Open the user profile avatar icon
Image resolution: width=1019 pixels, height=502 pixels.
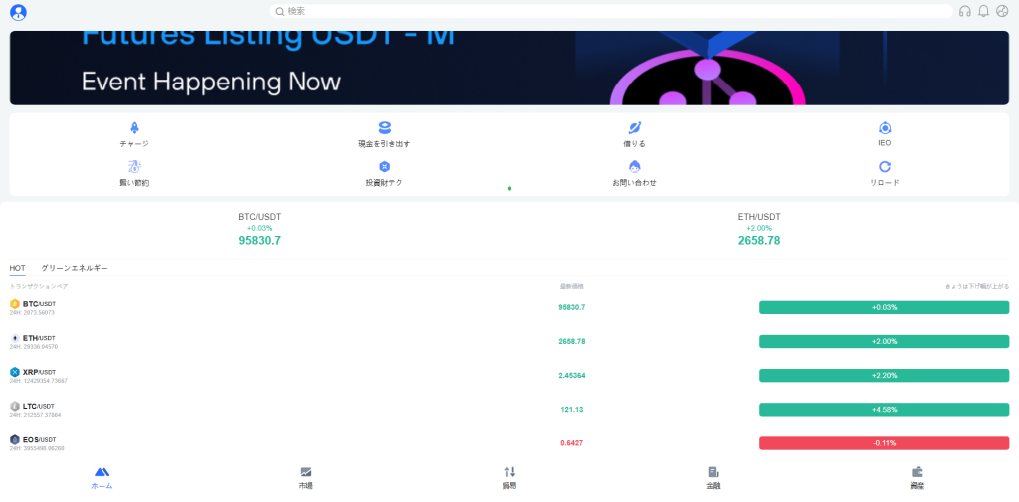pyautogui.click(x=18, y=12)
